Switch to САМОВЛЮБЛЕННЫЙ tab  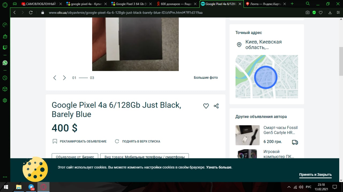point(42,4)
